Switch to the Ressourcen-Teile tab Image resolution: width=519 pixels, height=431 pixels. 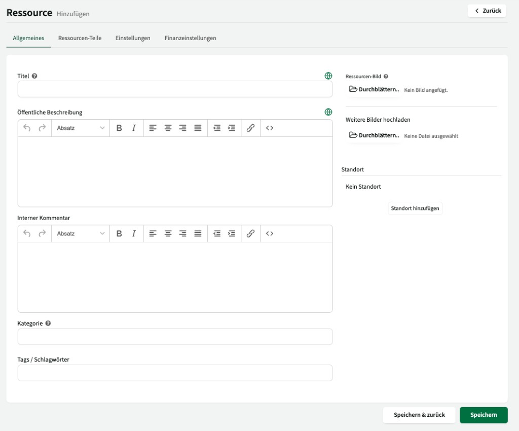tap(80, 38)
